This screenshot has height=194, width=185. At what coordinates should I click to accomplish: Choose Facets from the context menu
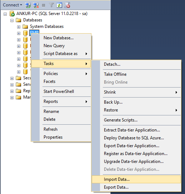[x=61, y=81]
